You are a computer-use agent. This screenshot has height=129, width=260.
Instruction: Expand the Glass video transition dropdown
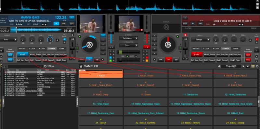[129, 45]
